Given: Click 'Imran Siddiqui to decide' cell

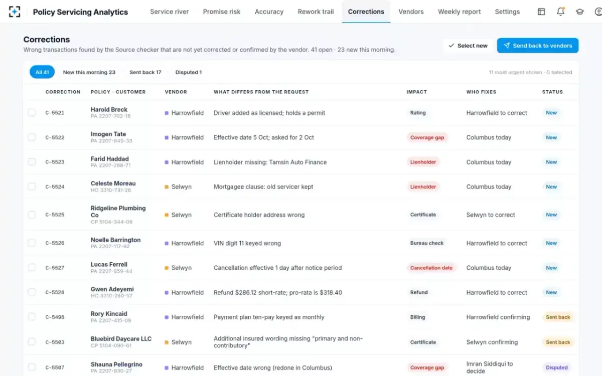Looking at the screenshot, I should point(490,367).
